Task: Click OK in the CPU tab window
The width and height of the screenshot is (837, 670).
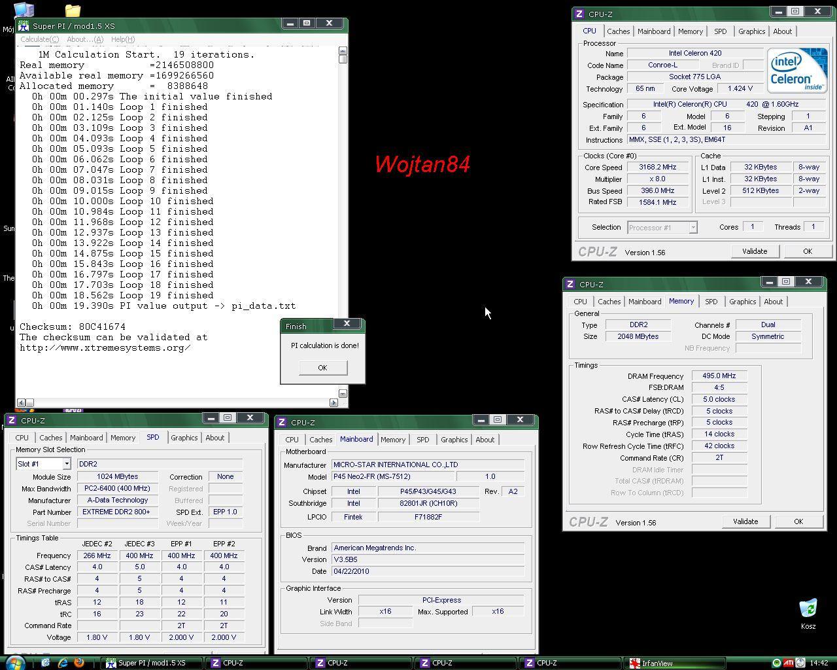Action: 808,251
